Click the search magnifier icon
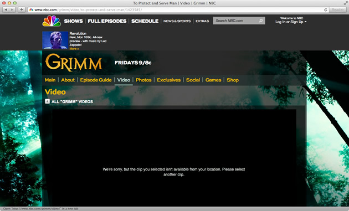349x211 pixels. coord(261,20)
